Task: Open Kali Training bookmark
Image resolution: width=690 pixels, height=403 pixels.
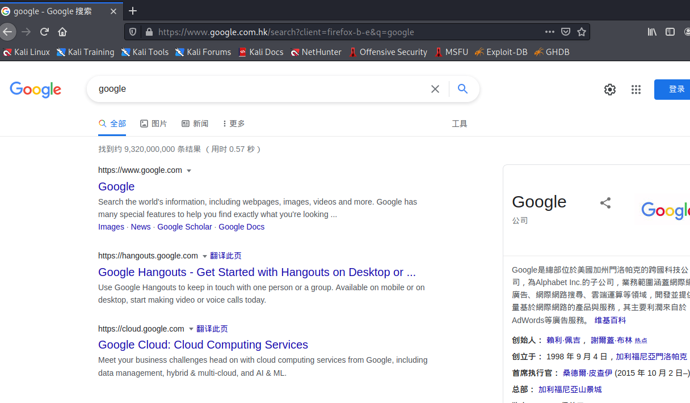Action: tap(85, 52)
